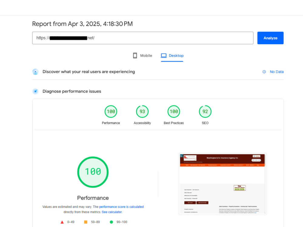Open the 'performance score is calculated' link

click(x=122, y=207)
